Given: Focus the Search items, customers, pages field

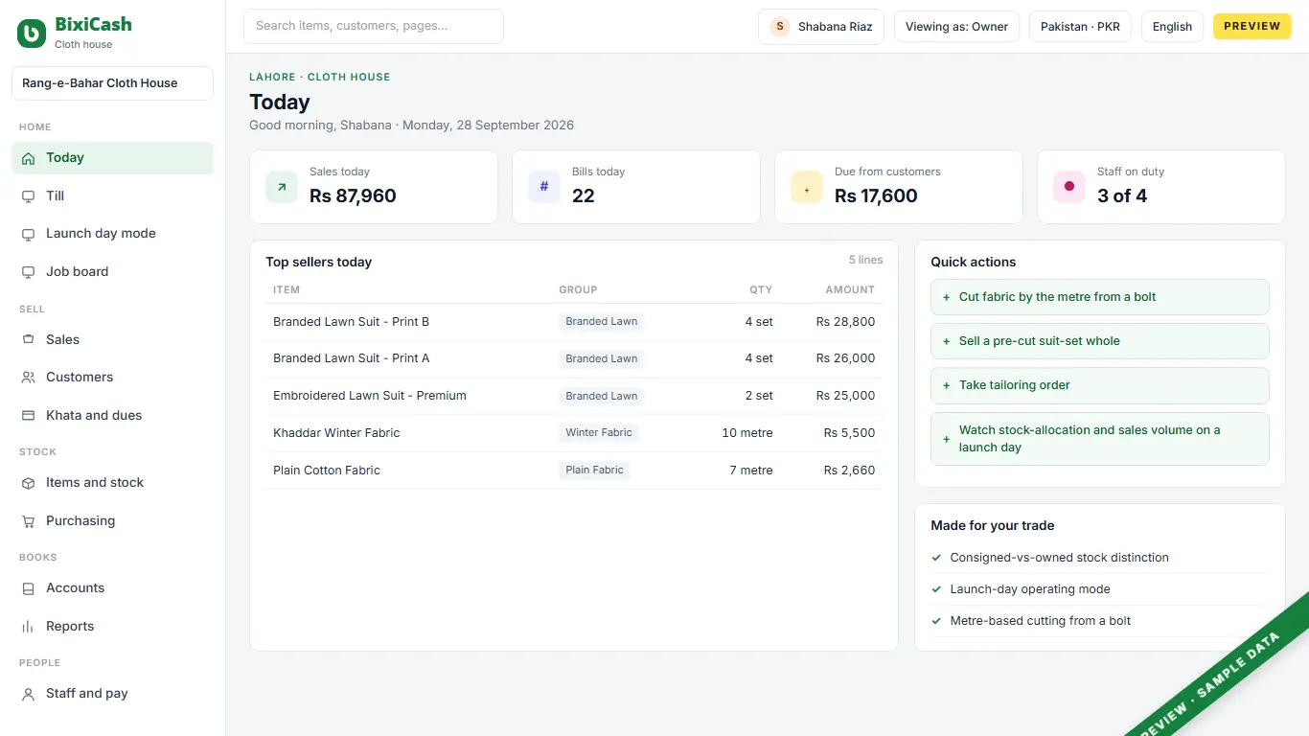Looking at the screenshot, I should click(374, 27).
